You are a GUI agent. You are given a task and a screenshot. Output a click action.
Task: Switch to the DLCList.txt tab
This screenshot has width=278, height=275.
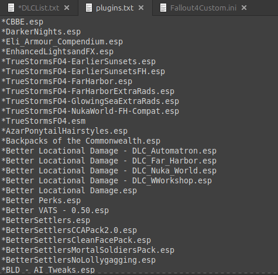click(x=39, y=8)
